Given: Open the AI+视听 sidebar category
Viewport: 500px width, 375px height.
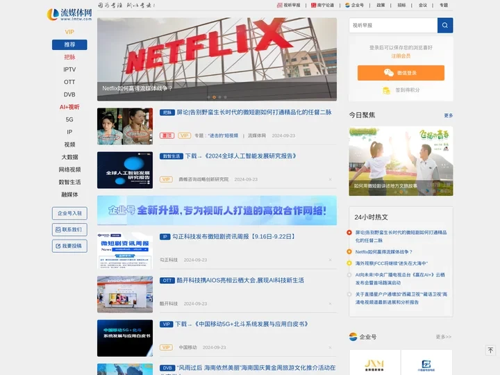Looking at the screenshot, I should point(69,107).
